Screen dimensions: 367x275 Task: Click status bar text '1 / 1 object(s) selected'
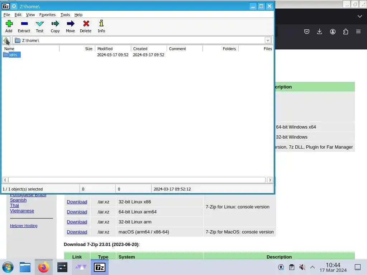[x=23, y=189]
